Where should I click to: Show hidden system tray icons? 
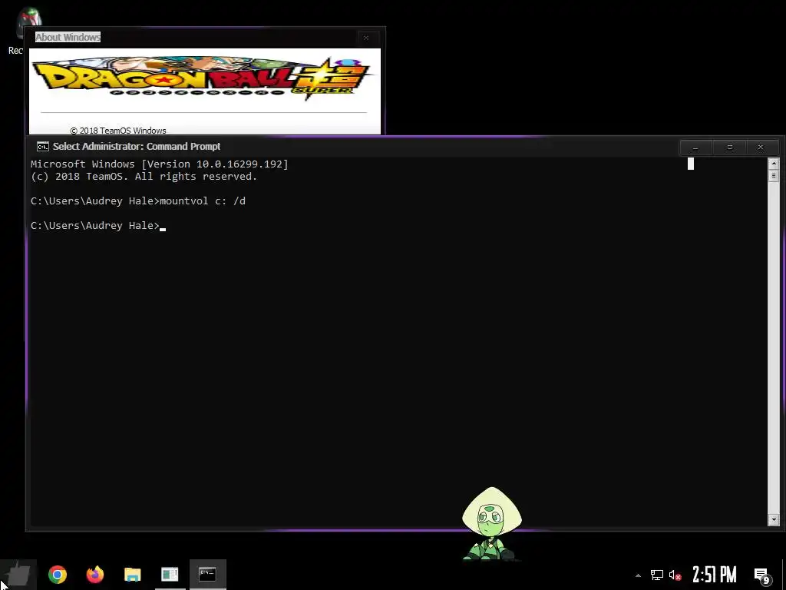[638, 575]
